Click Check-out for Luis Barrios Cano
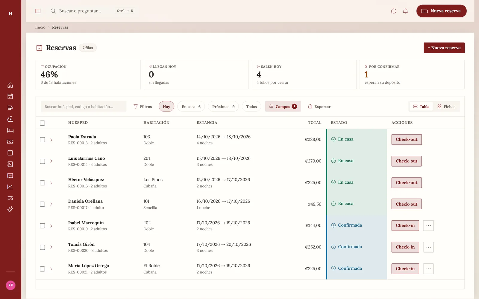Screen dimensions: 479x299 point(407,161)
